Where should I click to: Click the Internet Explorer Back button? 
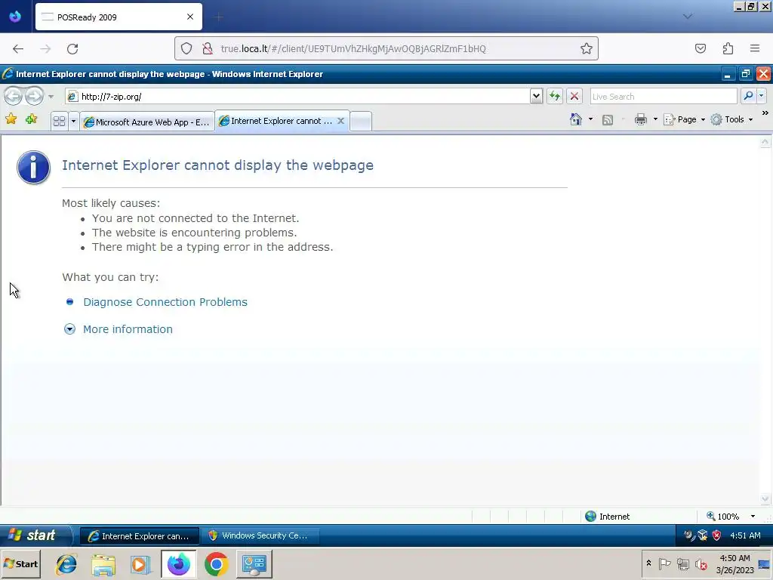tap(14, 96)
